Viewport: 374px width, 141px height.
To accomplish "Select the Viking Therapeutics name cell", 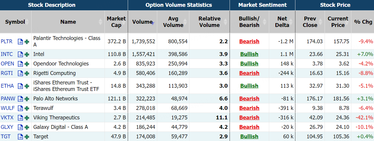I will pos(68,118).
